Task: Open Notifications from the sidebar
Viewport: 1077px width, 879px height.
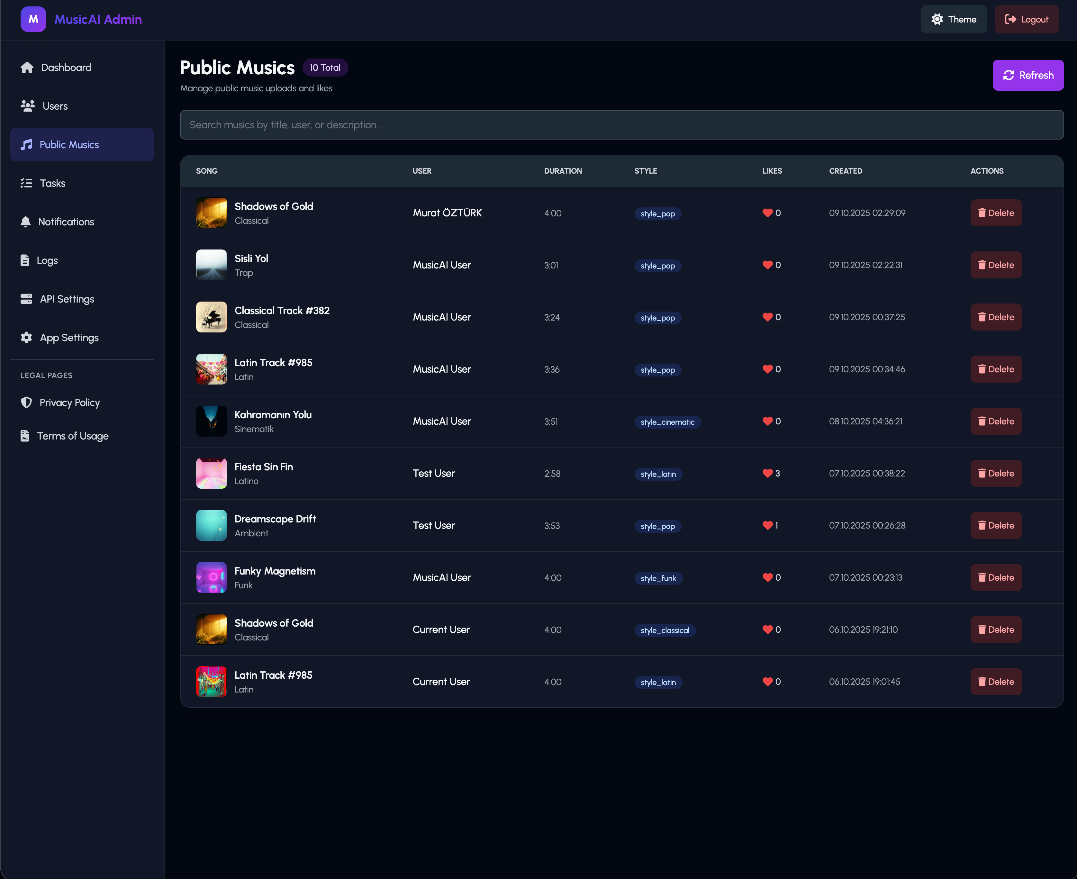Action: coord(82,222)
